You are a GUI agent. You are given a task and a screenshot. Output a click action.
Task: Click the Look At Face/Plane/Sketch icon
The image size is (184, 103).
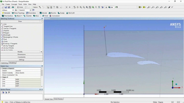(116, 7)
